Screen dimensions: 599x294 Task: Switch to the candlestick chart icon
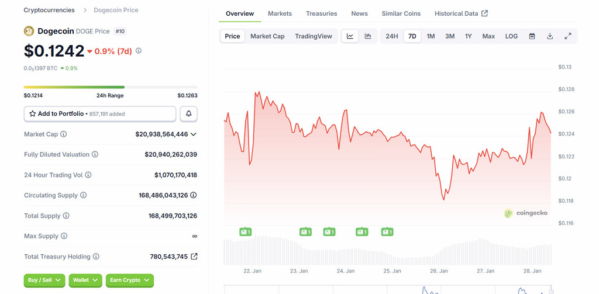368,36
